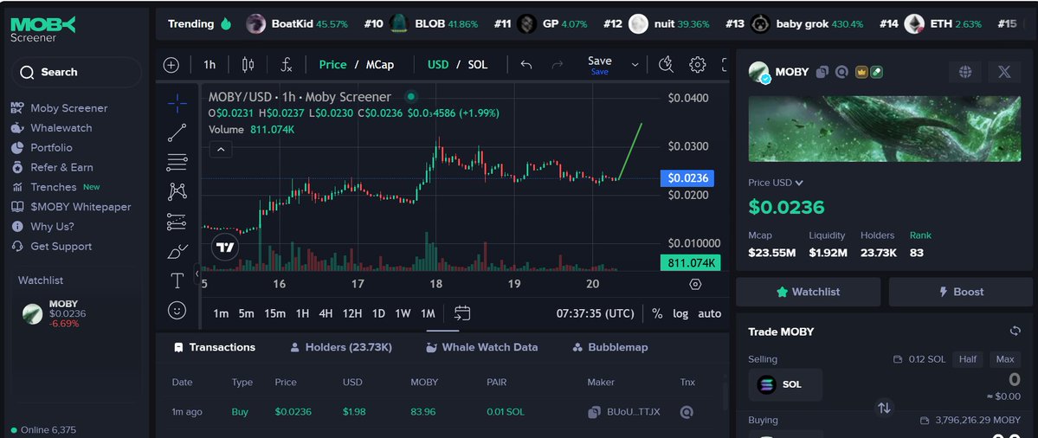Open the Trenches sidebar item
The height and width of the screenshot is (438, 1038).
pos(55,187)
